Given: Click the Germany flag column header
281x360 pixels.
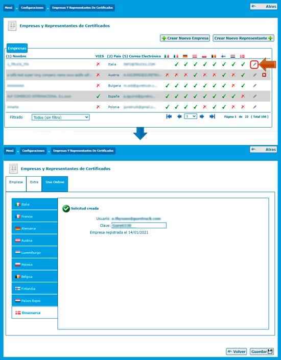Looking at the screenshot, I should tap(185, 56).
